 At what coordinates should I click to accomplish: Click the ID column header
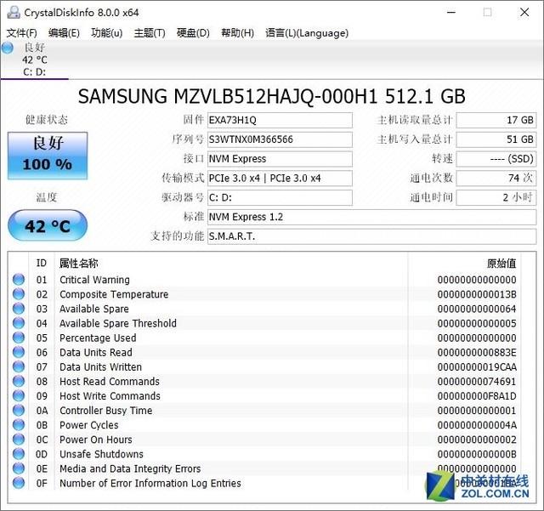coord(42,263)
